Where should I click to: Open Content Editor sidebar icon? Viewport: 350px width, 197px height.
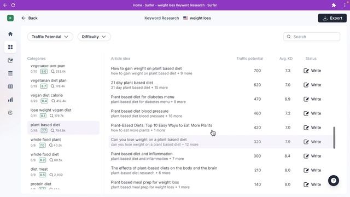[10, 60]
